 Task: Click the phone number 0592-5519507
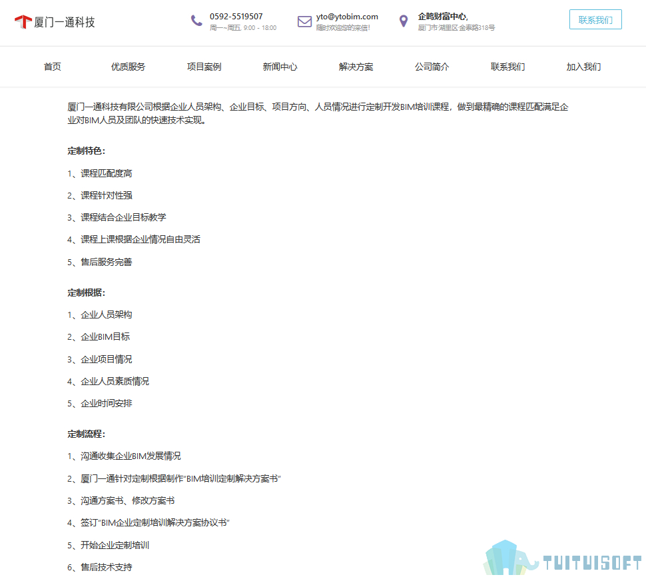pos(236,17)
